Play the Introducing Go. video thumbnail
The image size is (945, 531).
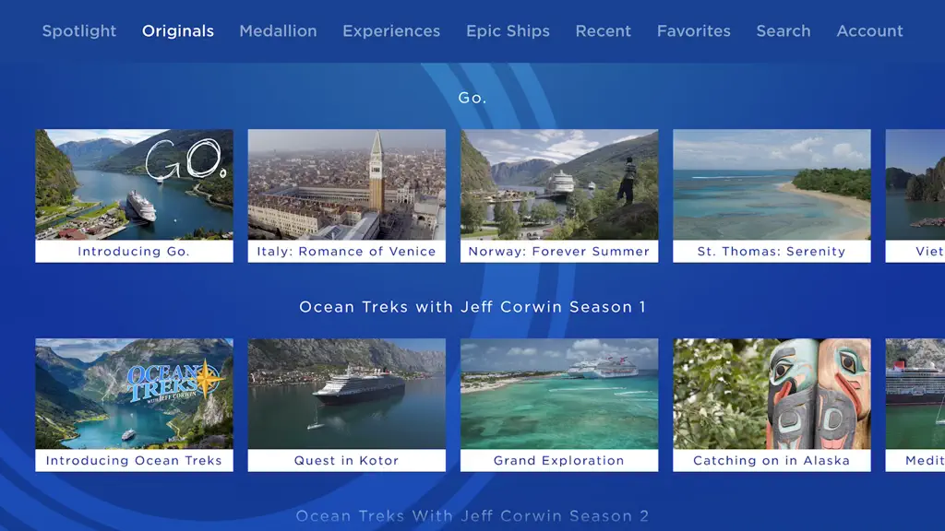pos(134,184)
